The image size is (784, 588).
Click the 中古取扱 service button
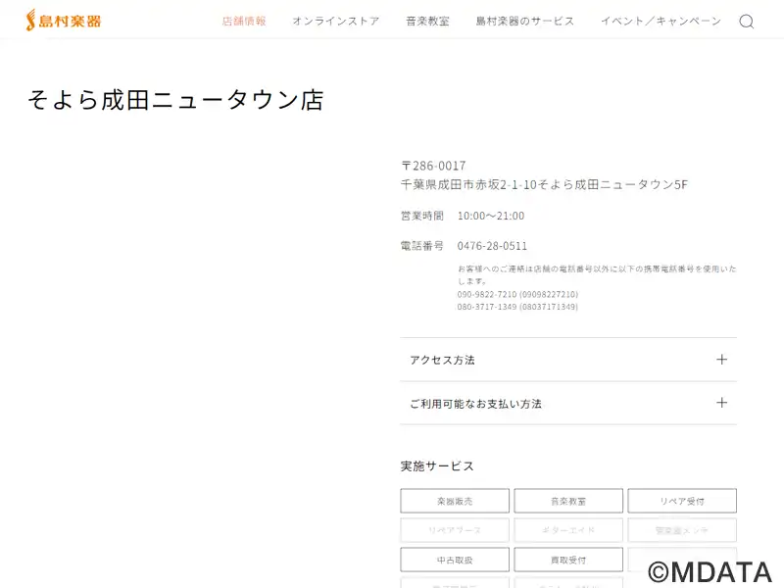455,560
